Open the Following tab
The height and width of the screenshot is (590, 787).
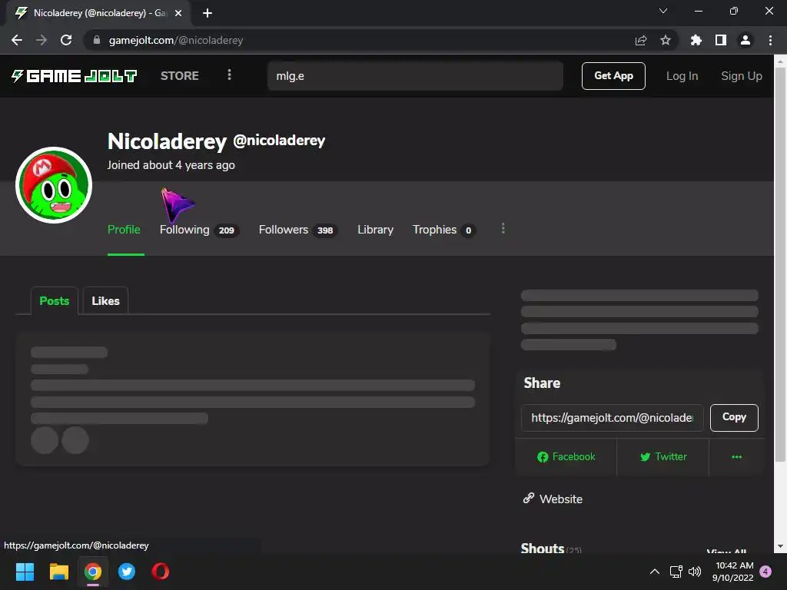pos(199,230)
